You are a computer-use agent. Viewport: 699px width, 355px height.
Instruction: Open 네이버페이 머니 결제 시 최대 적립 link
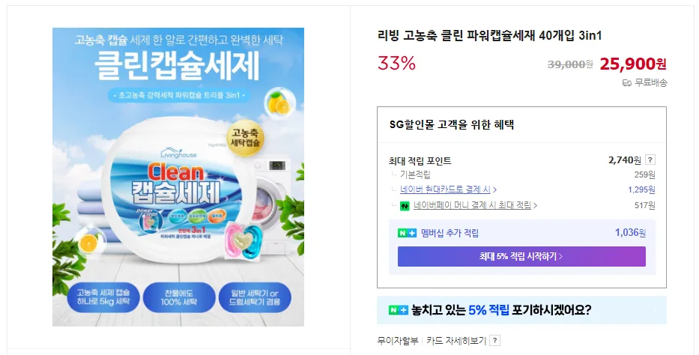(x=472, y=205)
